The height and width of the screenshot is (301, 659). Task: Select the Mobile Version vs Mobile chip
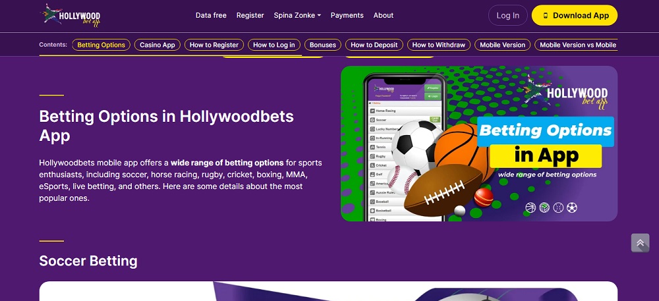(576, 45)
